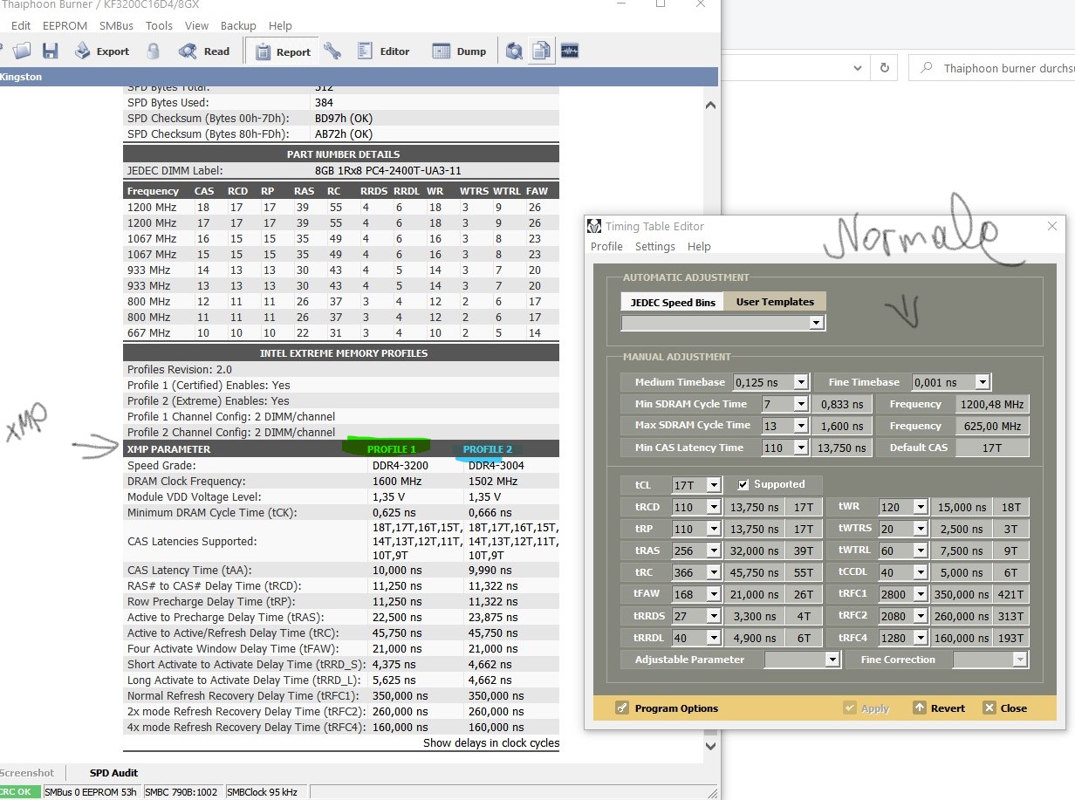Open the Edit menu in Thaiphoon Burner
Image resolution: width=1075 pixels, height=800 pixels.
pyautogui.click(x=20, y=25)
